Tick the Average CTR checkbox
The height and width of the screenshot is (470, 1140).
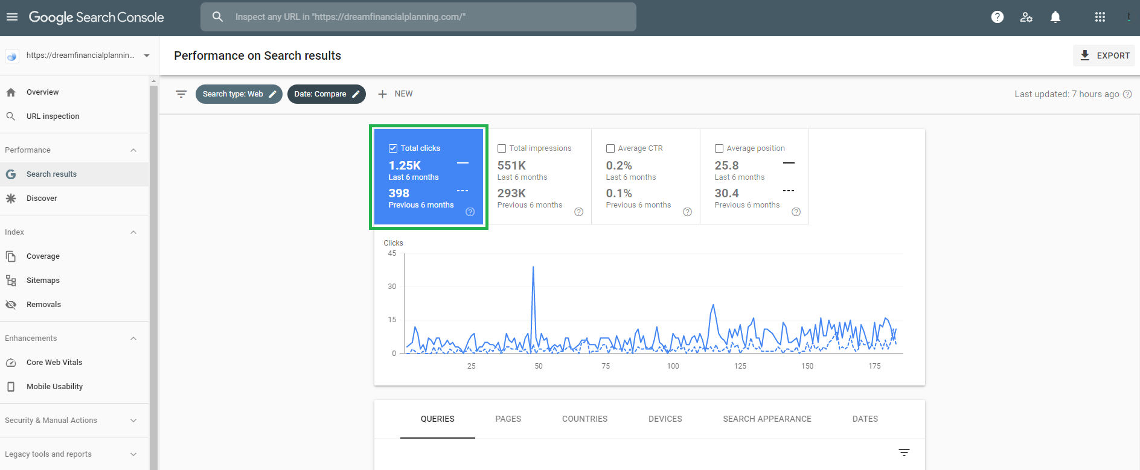pyautogui.click(x=610, y=148)
